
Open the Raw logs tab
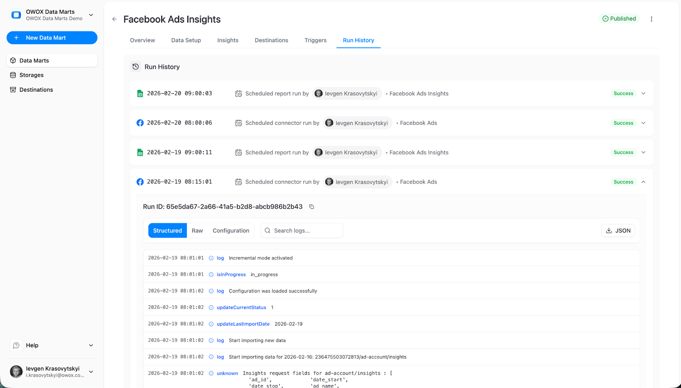tap(197, 230)
